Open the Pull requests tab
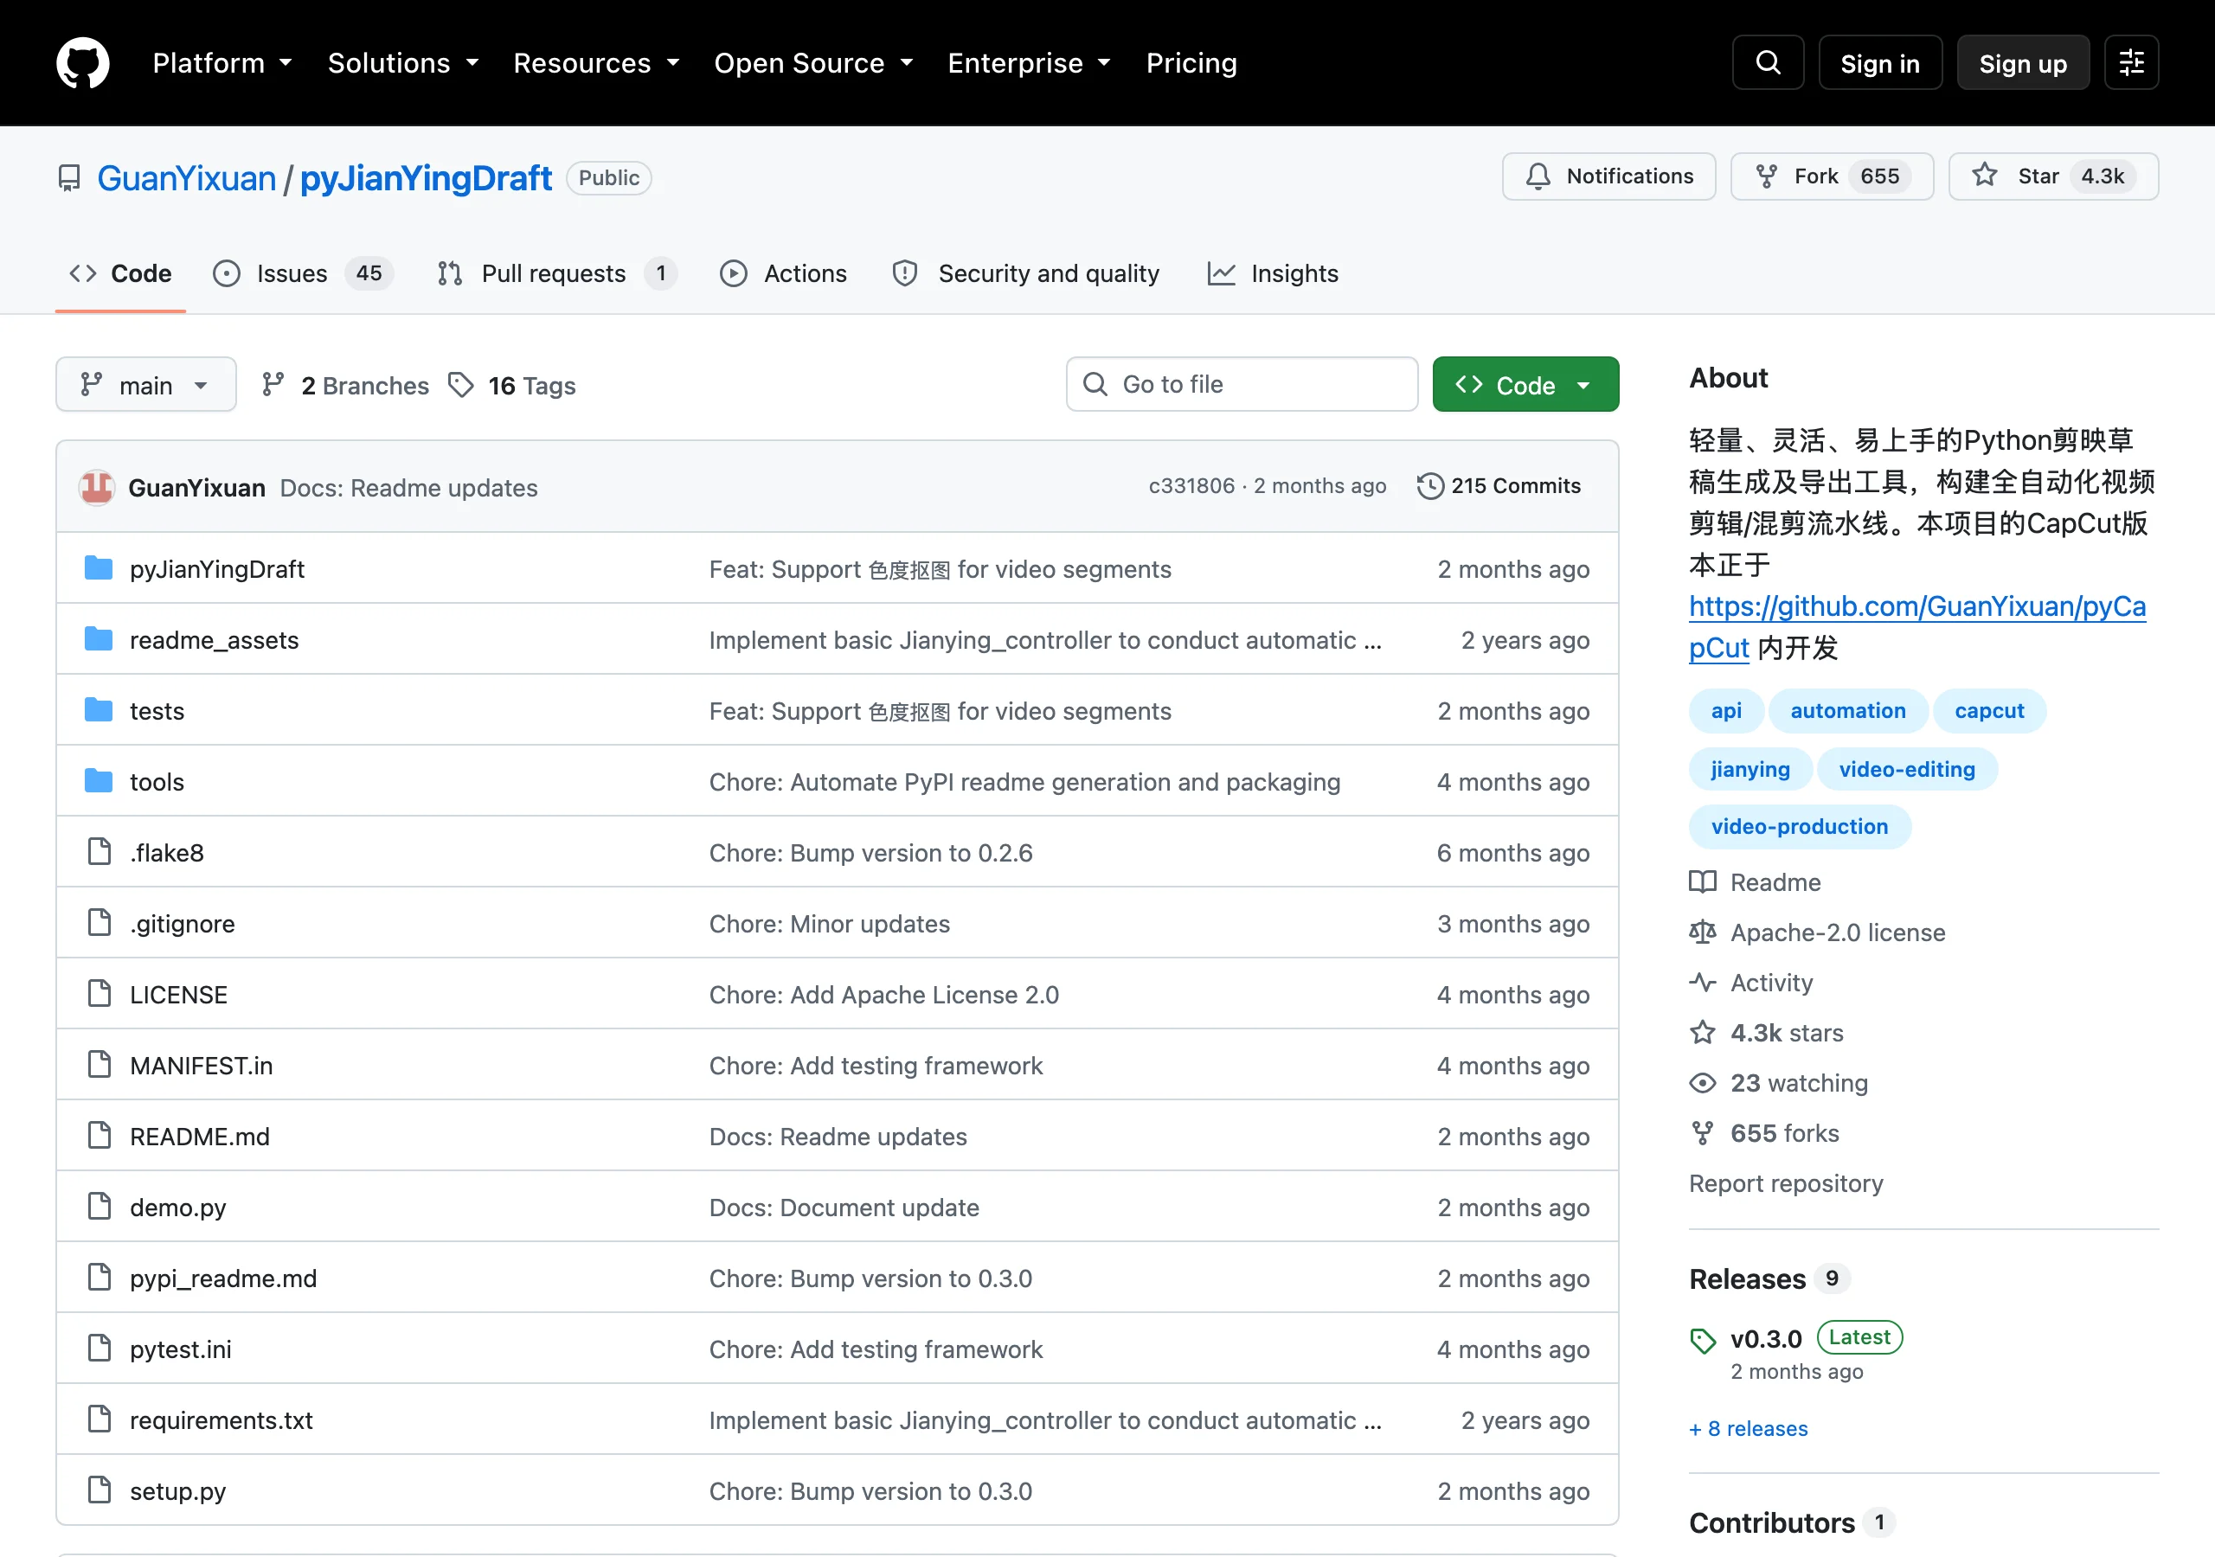The image size is (2215, 1557). pyautogui.click(x=555, y=274)
